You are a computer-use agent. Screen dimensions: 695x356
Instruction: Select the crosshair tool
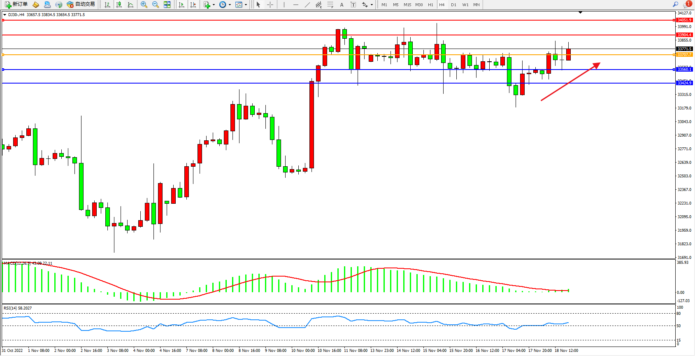(270, 5)
